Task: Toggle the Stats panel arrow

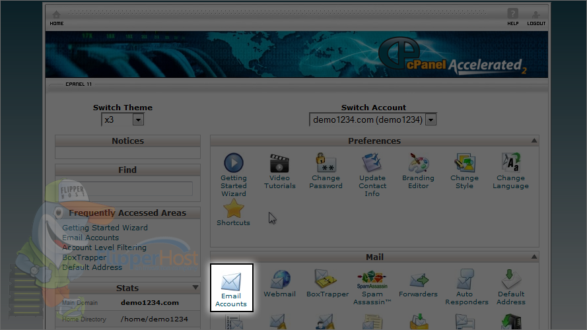Action: 195,287
